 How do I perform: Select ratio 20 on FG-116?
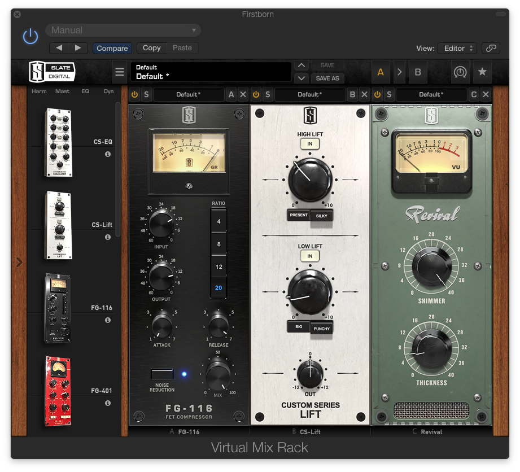tap(219, 287)
